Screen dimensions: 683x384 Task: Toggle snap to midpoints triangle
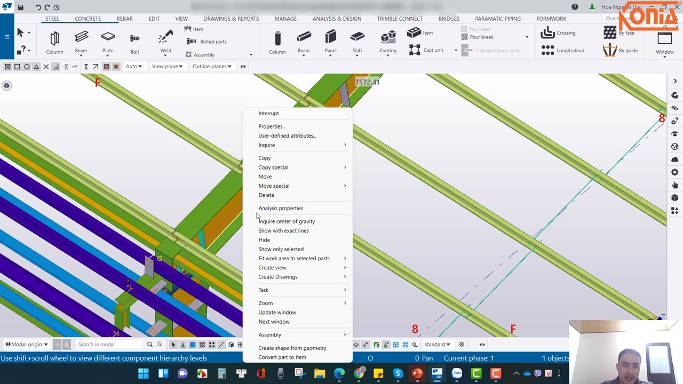36,67
